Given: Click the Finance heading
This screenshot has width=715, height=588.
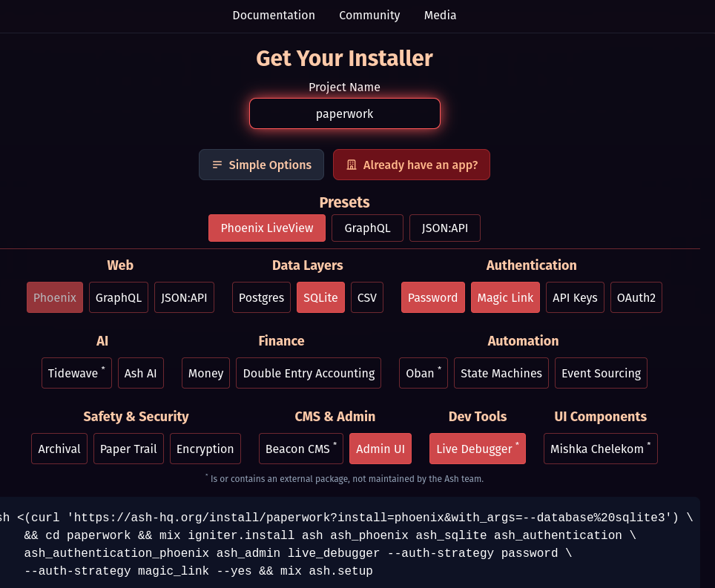Looking at the screenshot, I should click(281, 341).
